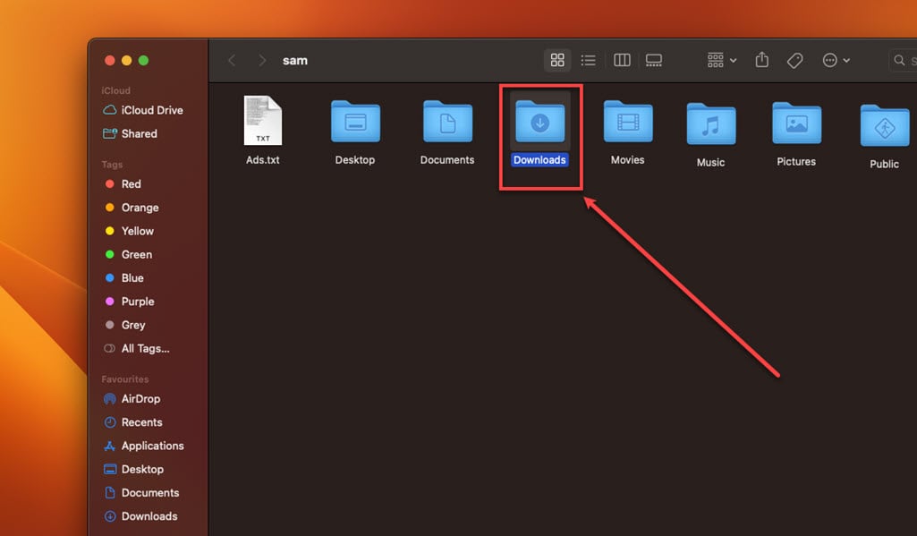Select the Documents folder in the grid

446,132
